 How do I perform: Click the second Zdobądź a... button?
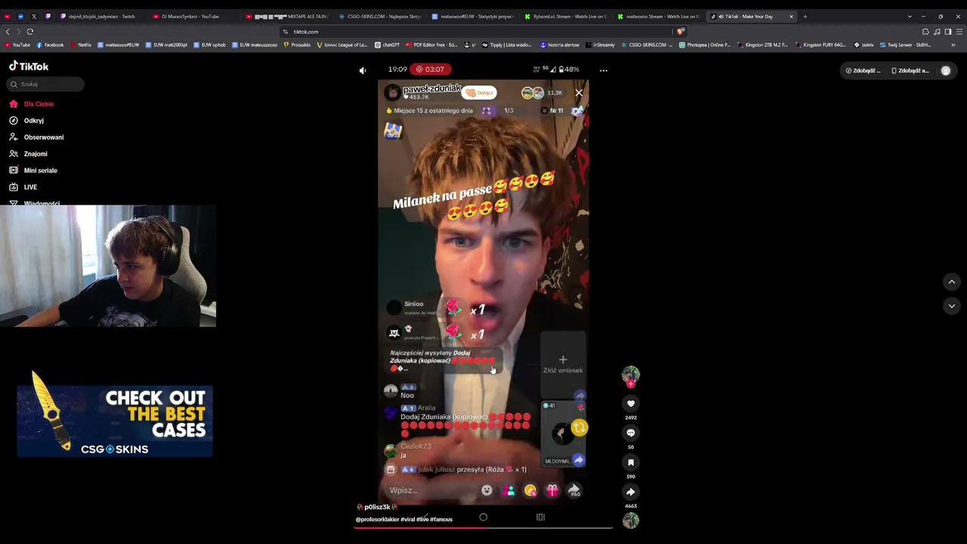pos(910,70)
